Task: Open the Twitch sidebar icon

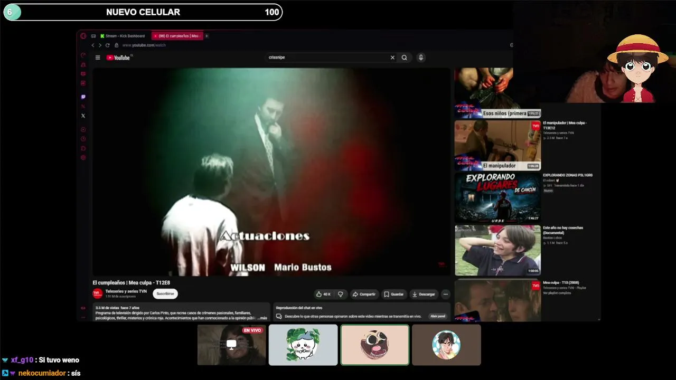Action: click(83, 97)
